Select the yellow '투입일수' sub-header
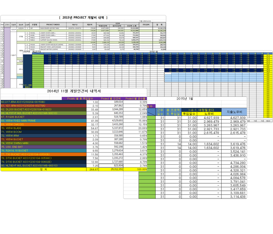 (x=189, y=114)
